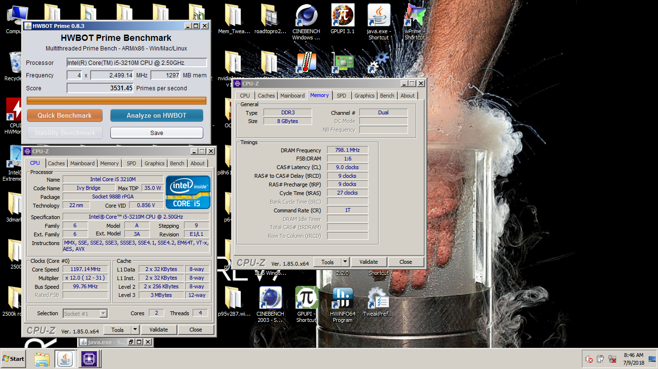
Task: Save the HWBOT Prime result
Action: 157,133
